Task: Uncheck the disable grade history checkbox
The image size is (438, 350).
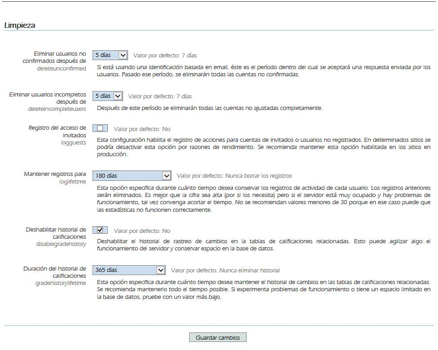Action: [x=100, y=230]
